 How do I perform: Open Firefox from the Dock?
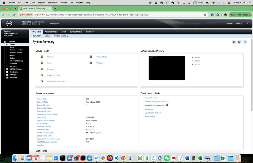tap(110, 158)
